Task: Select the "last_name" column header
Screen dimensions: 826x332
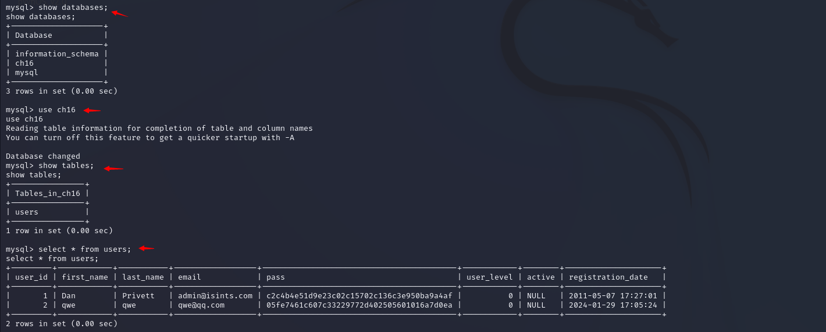Action: tap(143, 277)
